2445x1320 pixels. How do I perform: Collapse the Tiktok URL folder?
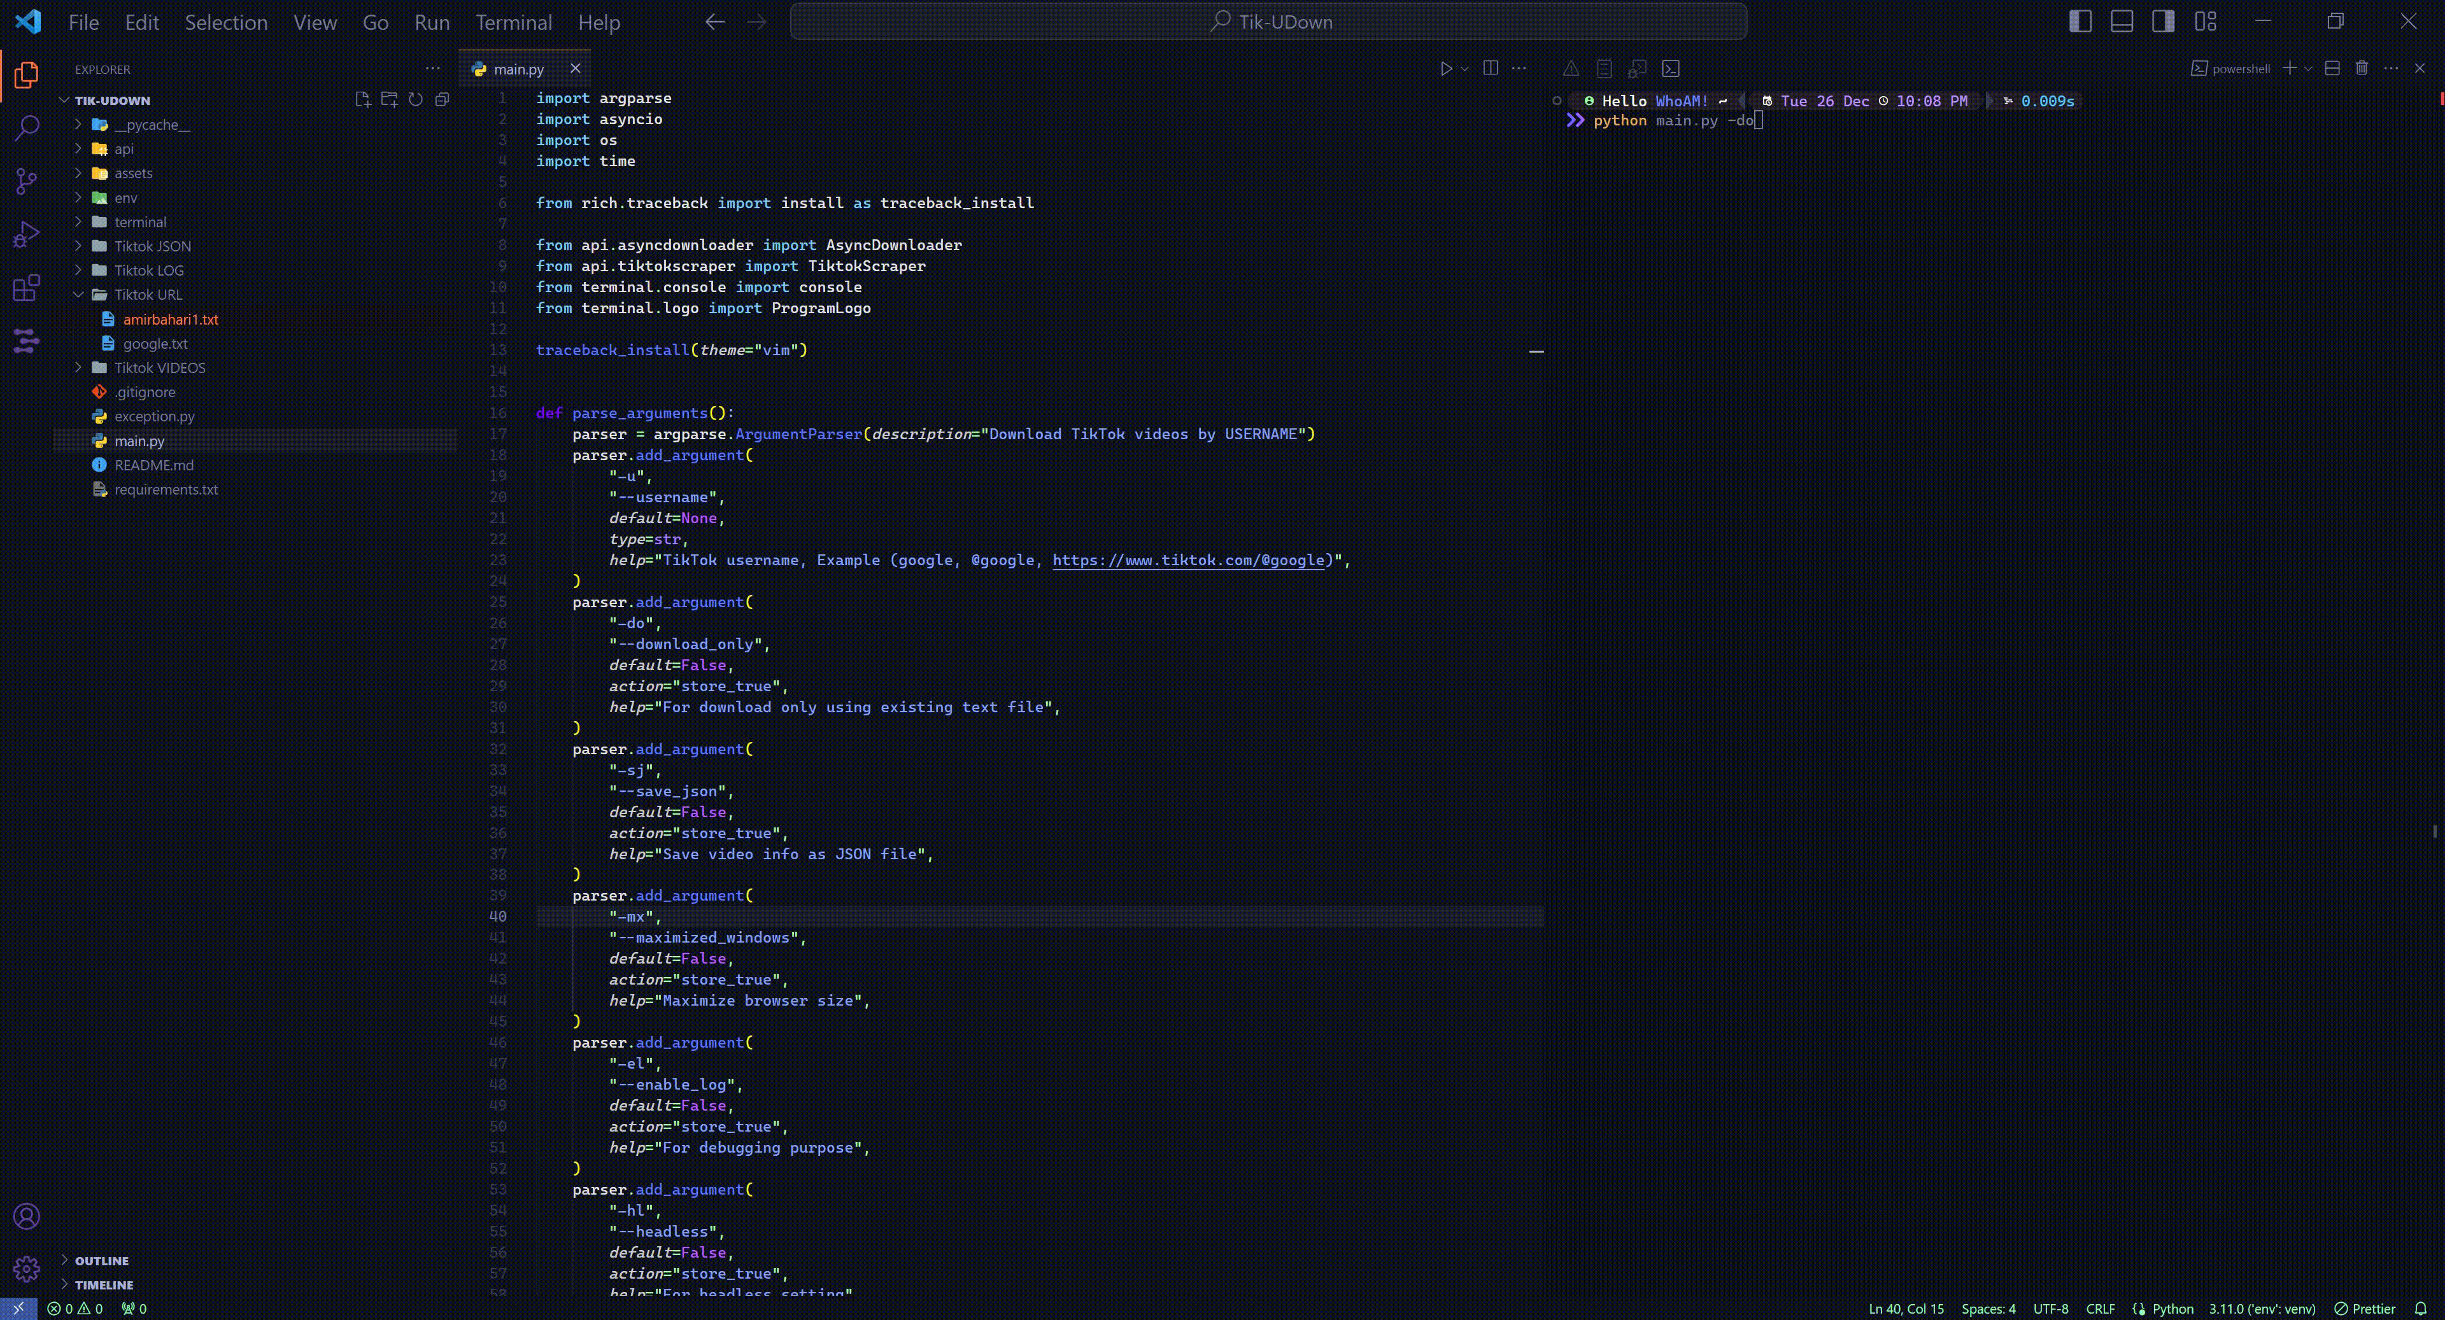click(x=148, y=295)
